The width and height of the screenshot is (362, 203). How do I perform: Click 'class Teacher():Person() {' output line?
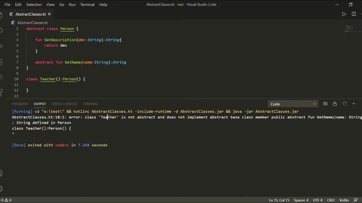tap(41, 128)
